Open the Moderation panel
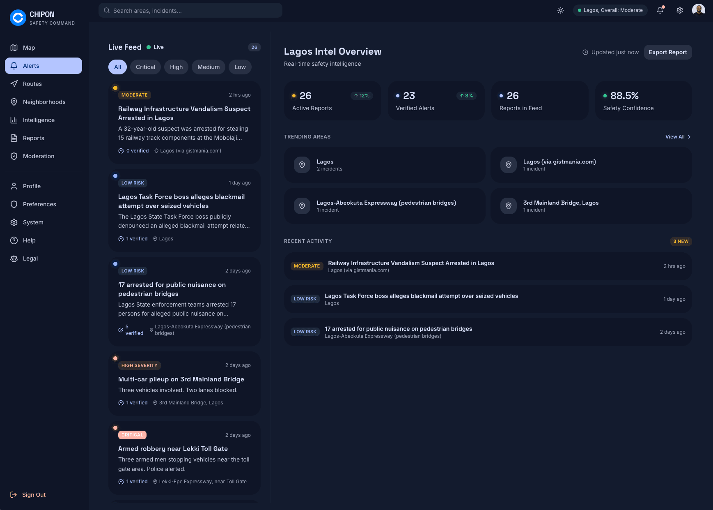713x510 pixels. [39, 156]
